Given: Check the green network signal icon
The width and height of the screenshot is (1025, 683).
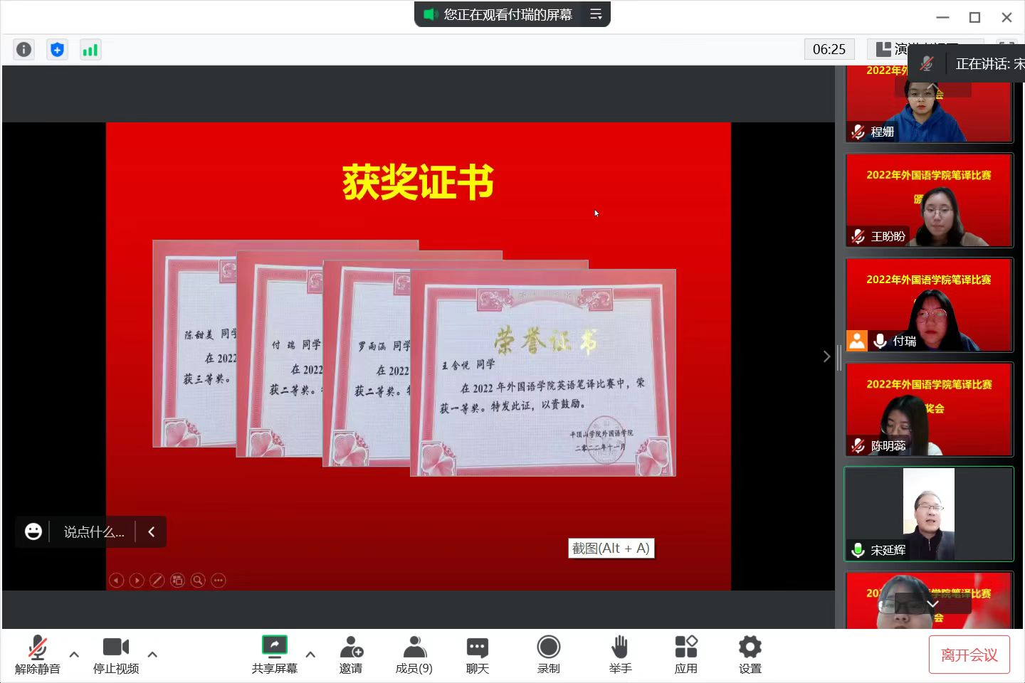Looking at the screenshot, I should click(x=90, y=49).
